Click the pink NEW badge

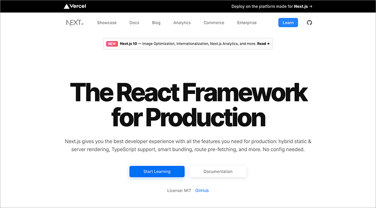[x=112, y=44]
